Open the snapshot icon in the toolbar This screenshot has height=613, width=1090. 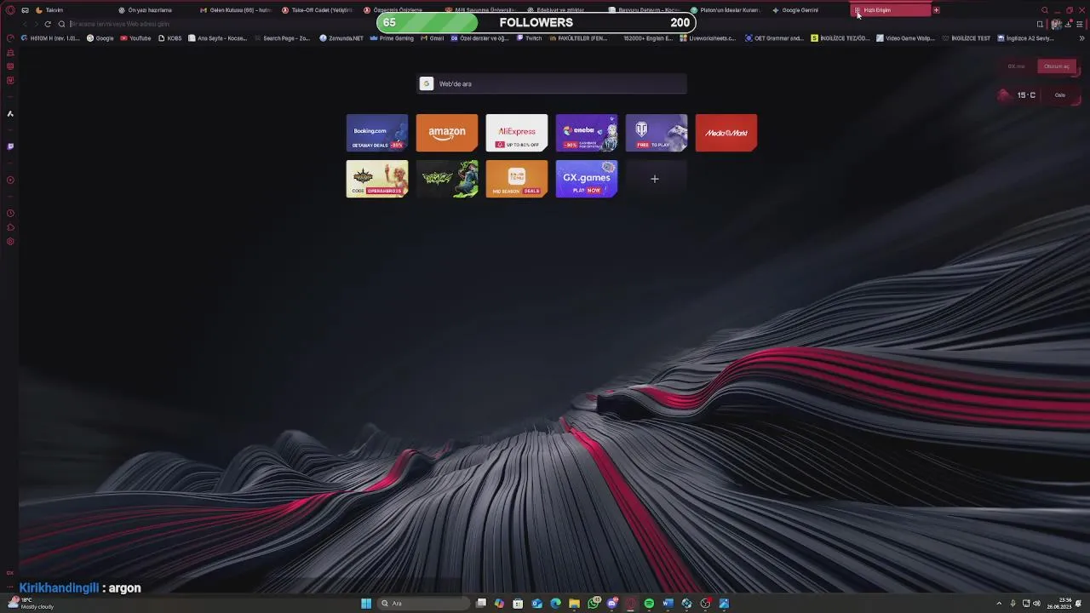[1040, 24]
